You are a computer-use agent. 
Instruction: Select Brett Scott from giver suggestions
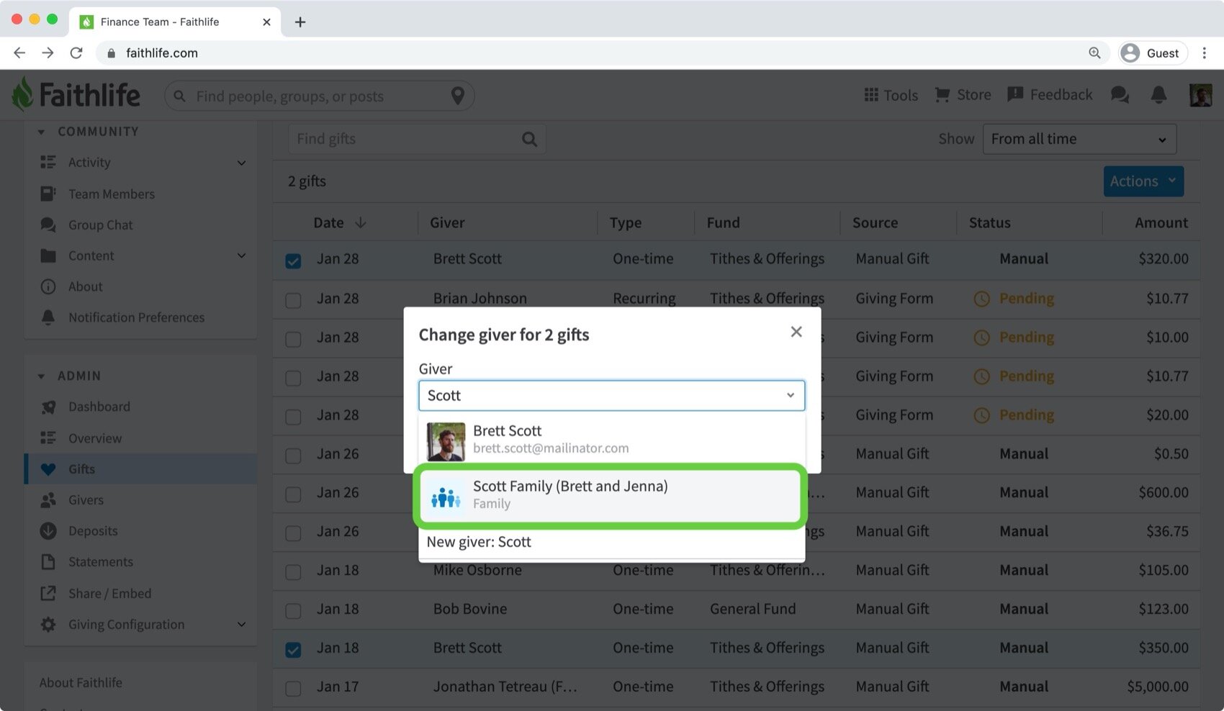pyautogui.click(x=611, y=439)
